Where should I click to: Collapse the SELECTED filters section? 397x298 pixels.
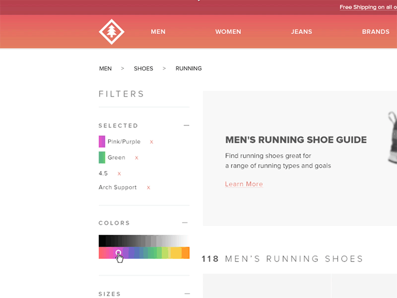pos(186,125)
